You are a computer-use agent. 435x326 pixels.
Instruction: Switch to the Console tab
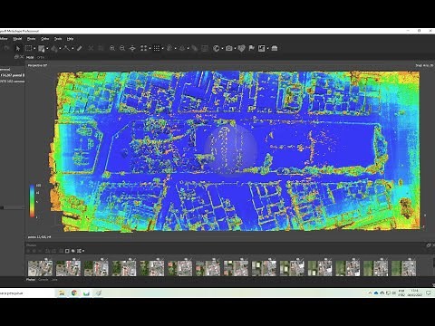click(x=43, y=280)
